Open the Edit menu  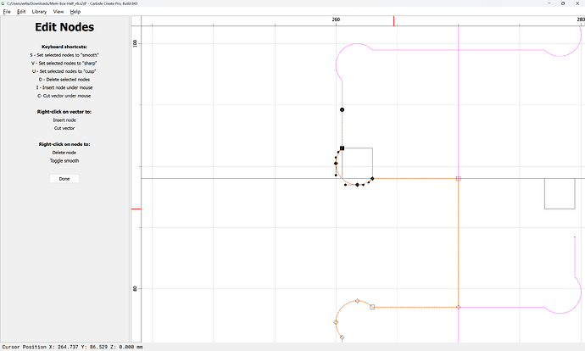tap(21, 12)
